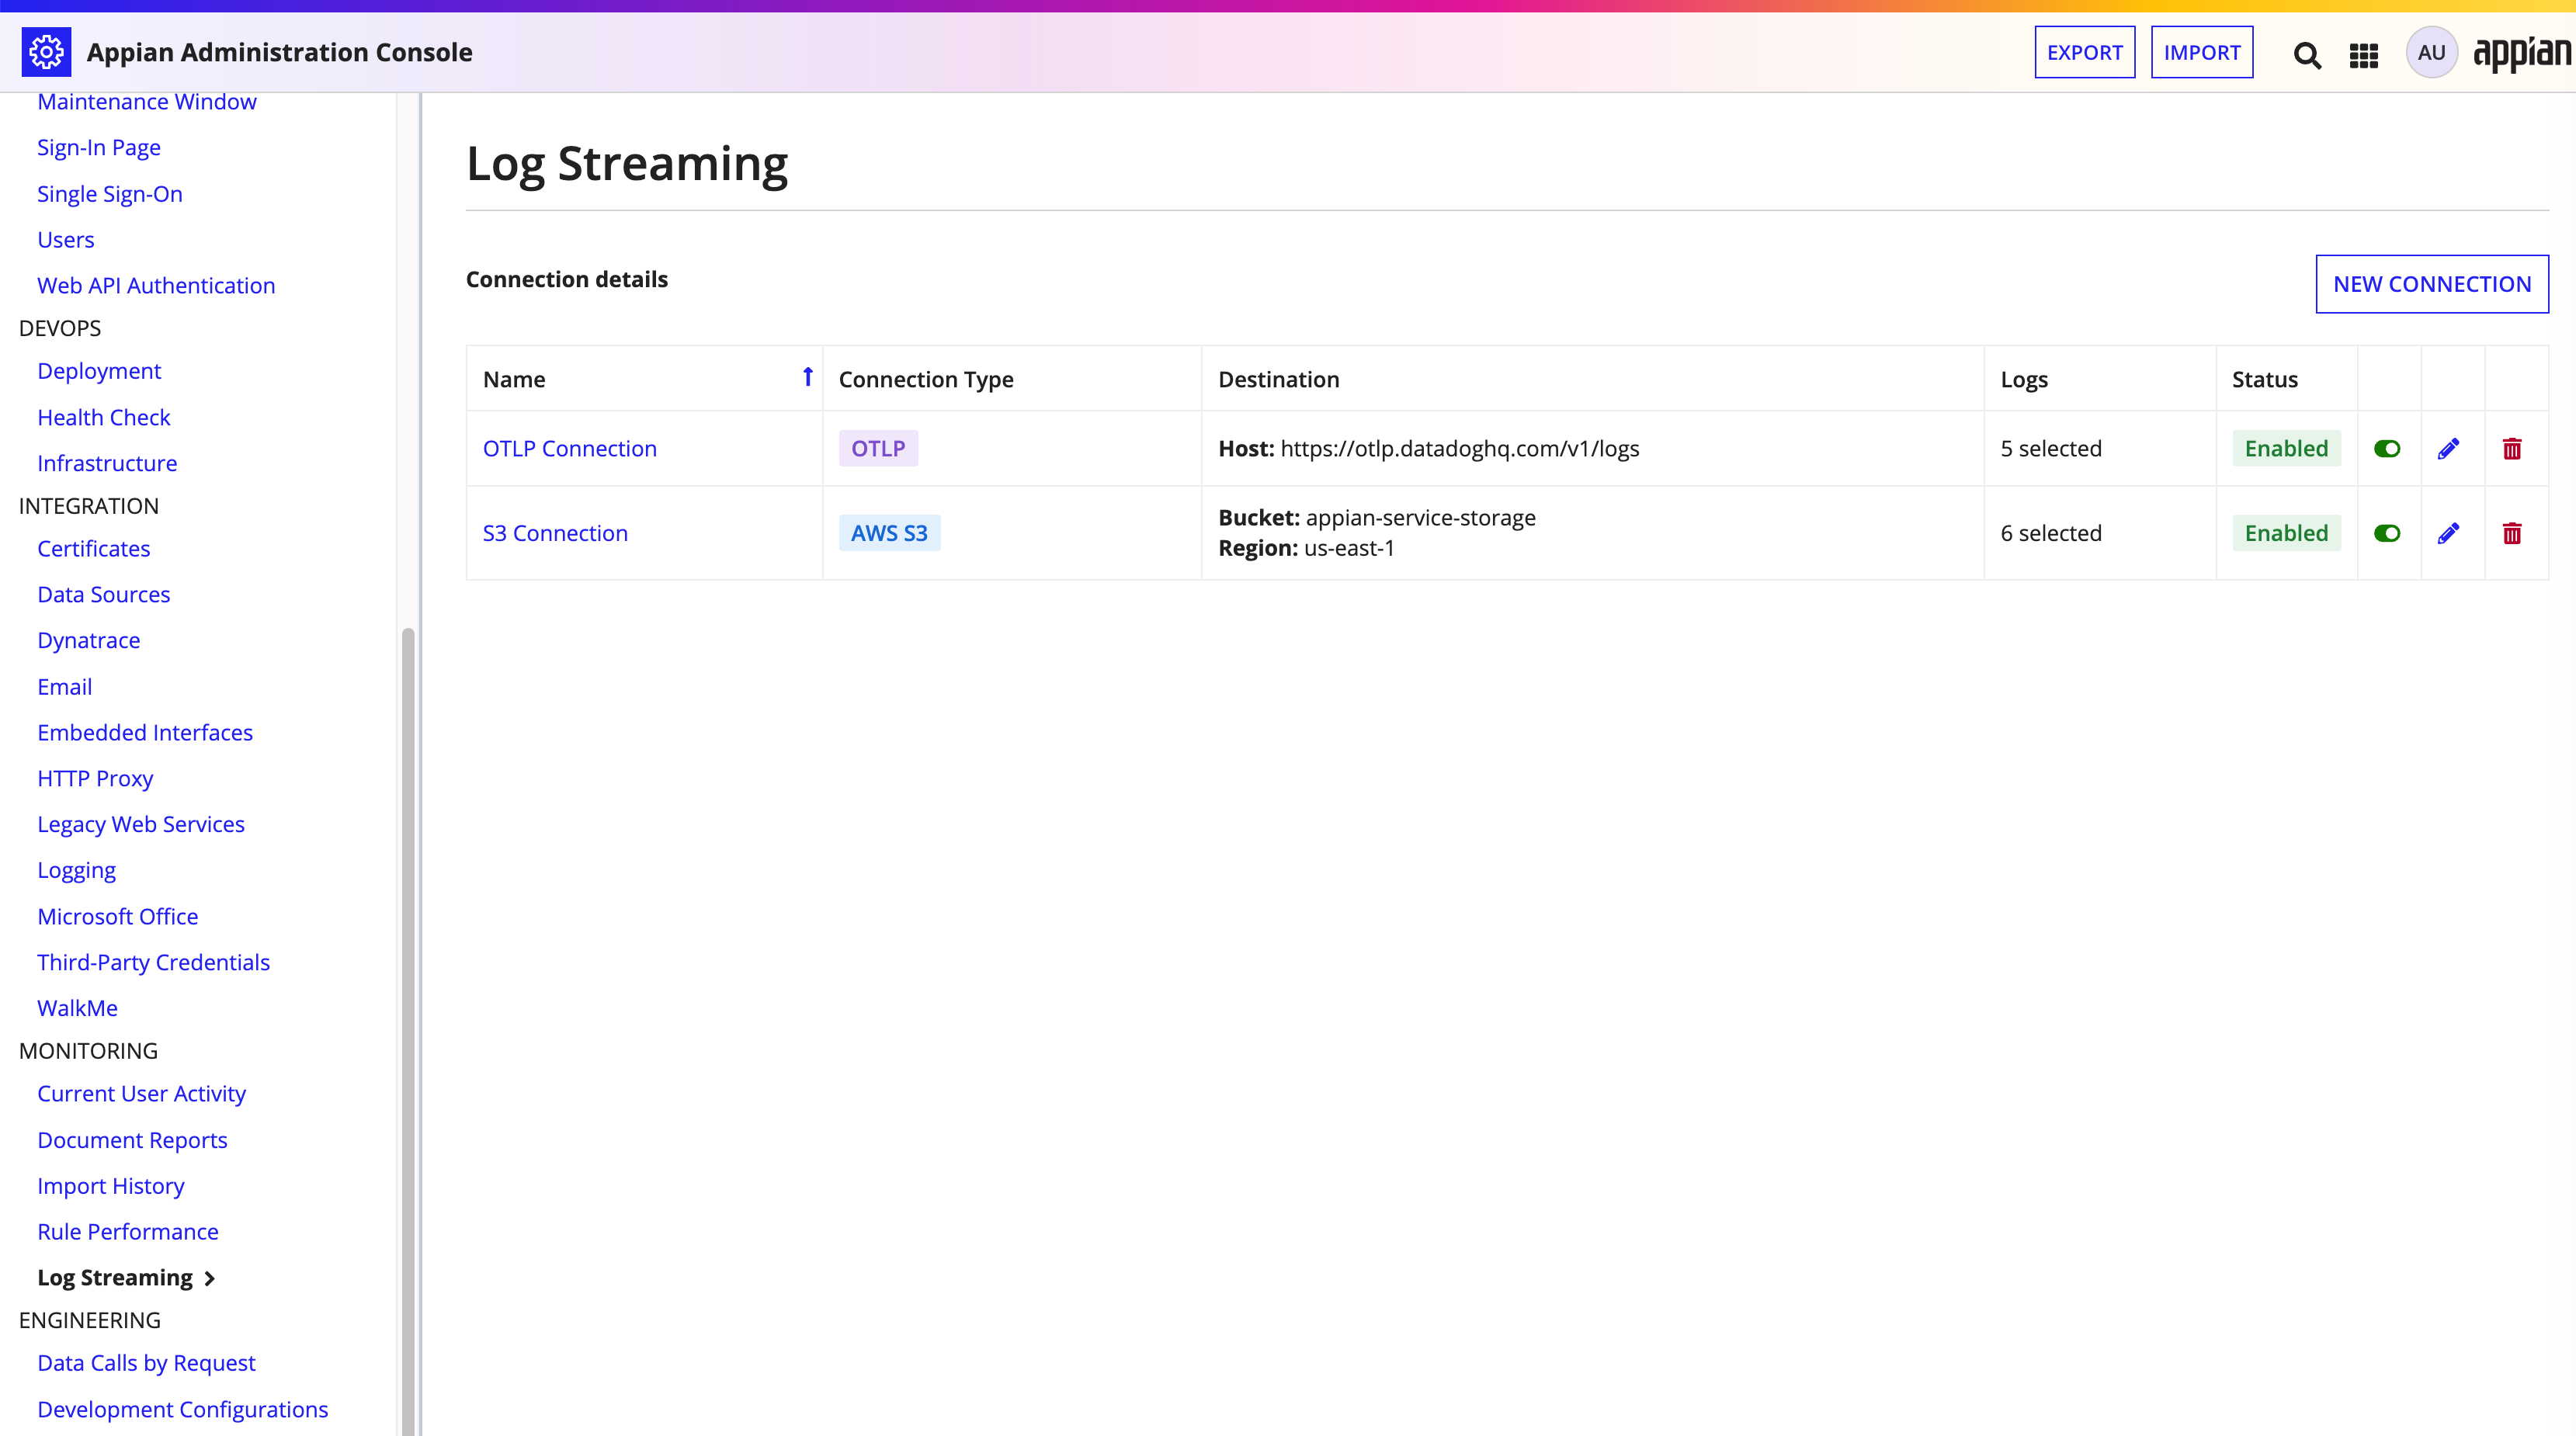Open Current User Activity monitoring

(142, 1094)
